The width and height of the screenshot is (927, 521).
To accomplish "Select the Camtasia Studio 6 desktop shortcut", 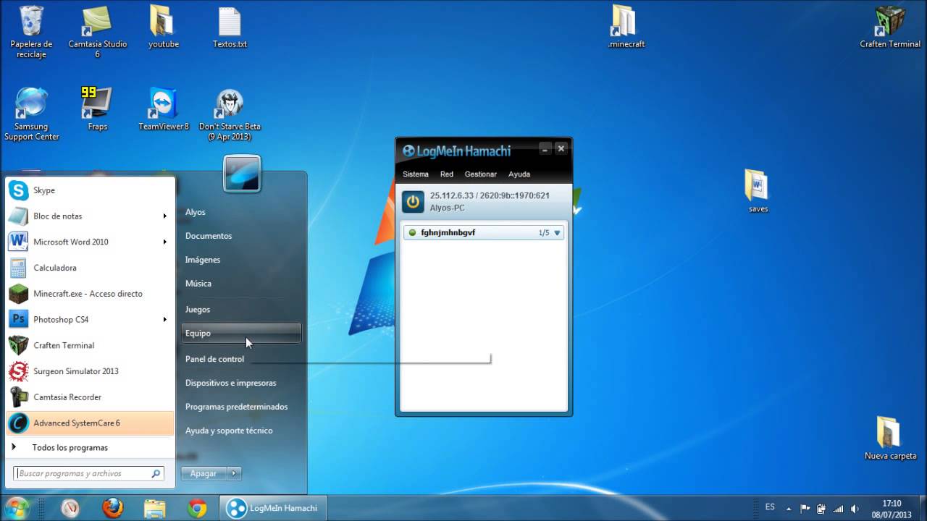I will click(98, 32).
